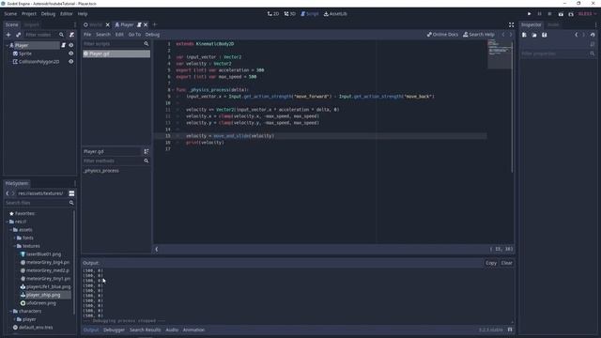This screenshot has width=601, height=338.
Task: Toggle visibility of Player node
Action: click(71, 45)
